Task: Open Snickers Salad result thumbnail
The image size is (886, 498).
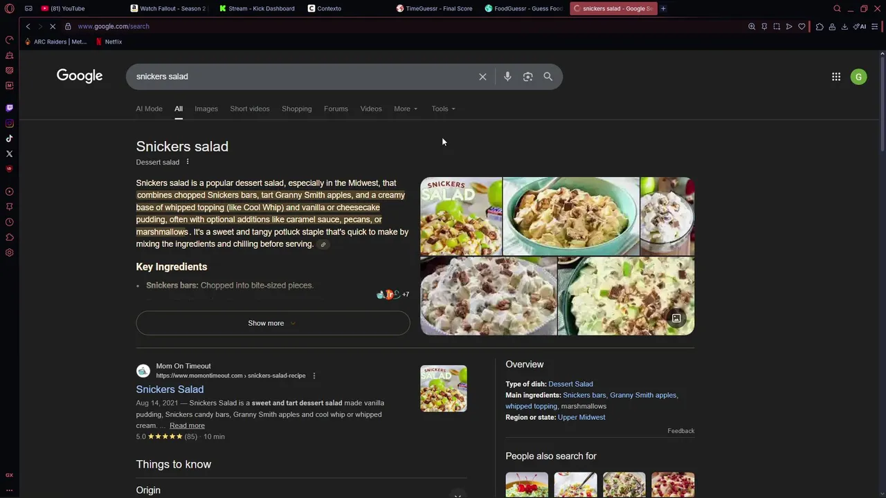Action: [x=444, y=389]
